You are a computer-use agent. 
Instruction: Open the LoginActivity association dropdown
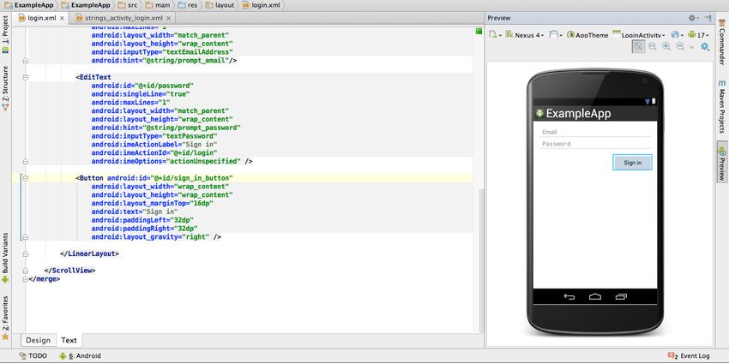639,35
